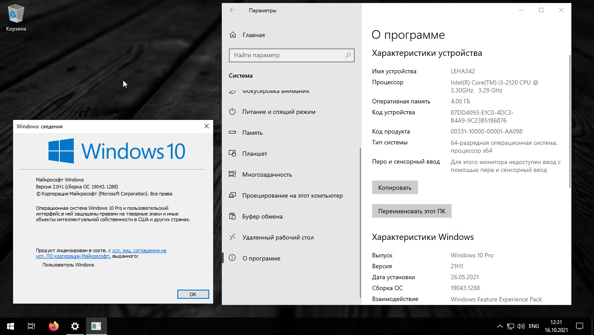Image resolution: width=594 pixels, height=335 pixels.
Task: Click the search magnifier icon in Settings
Action: pos(348,55)
